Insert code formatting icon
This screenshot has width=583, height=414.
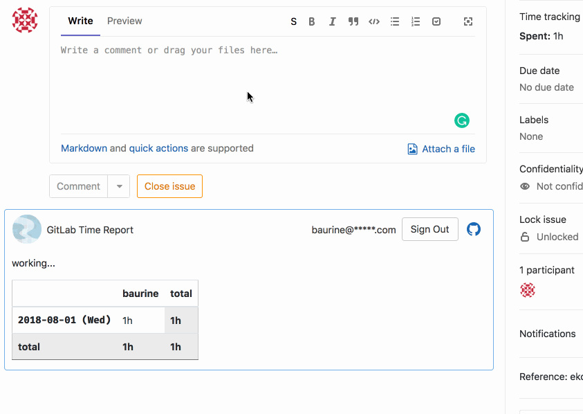tap(374, 21)
